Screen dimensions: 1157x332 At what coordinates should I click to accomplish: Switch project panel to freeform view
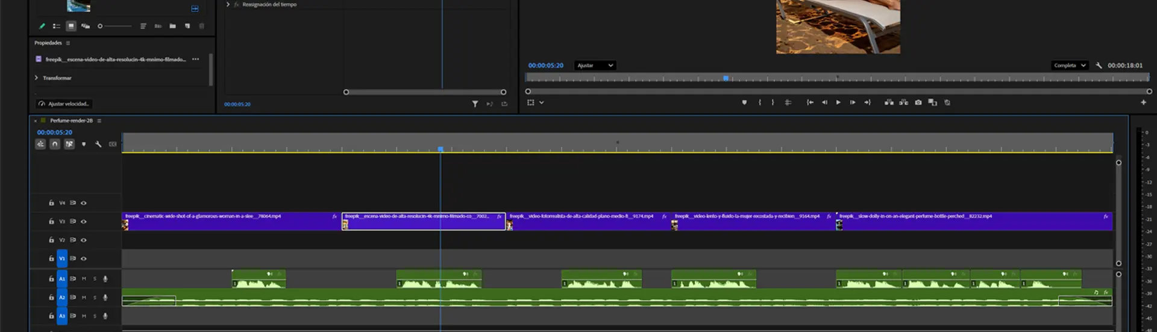[86, 26]
